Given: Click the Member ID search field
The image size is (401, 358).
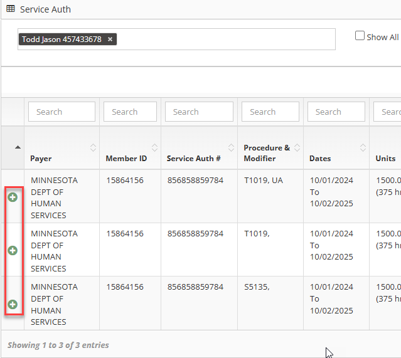Looking at the screenshot, I should (130, 112).
